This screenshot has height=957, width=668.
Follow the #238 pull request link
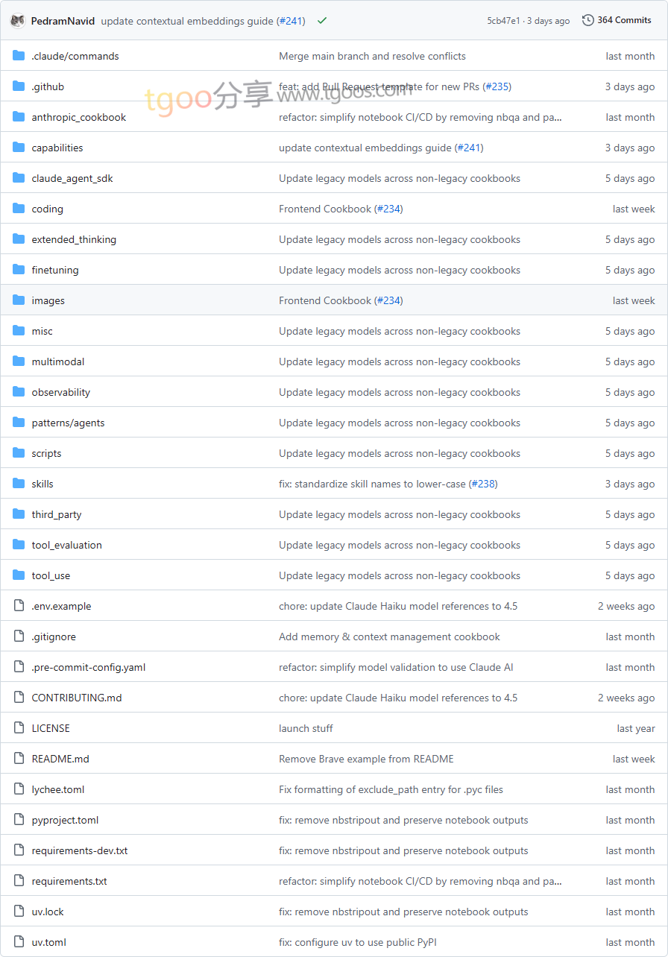(483, 484)
